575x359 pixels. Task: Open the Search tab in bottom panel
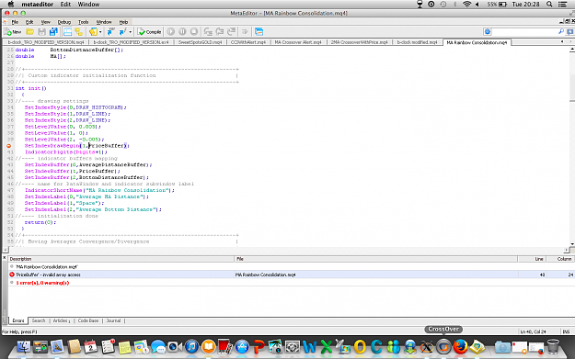39,320
